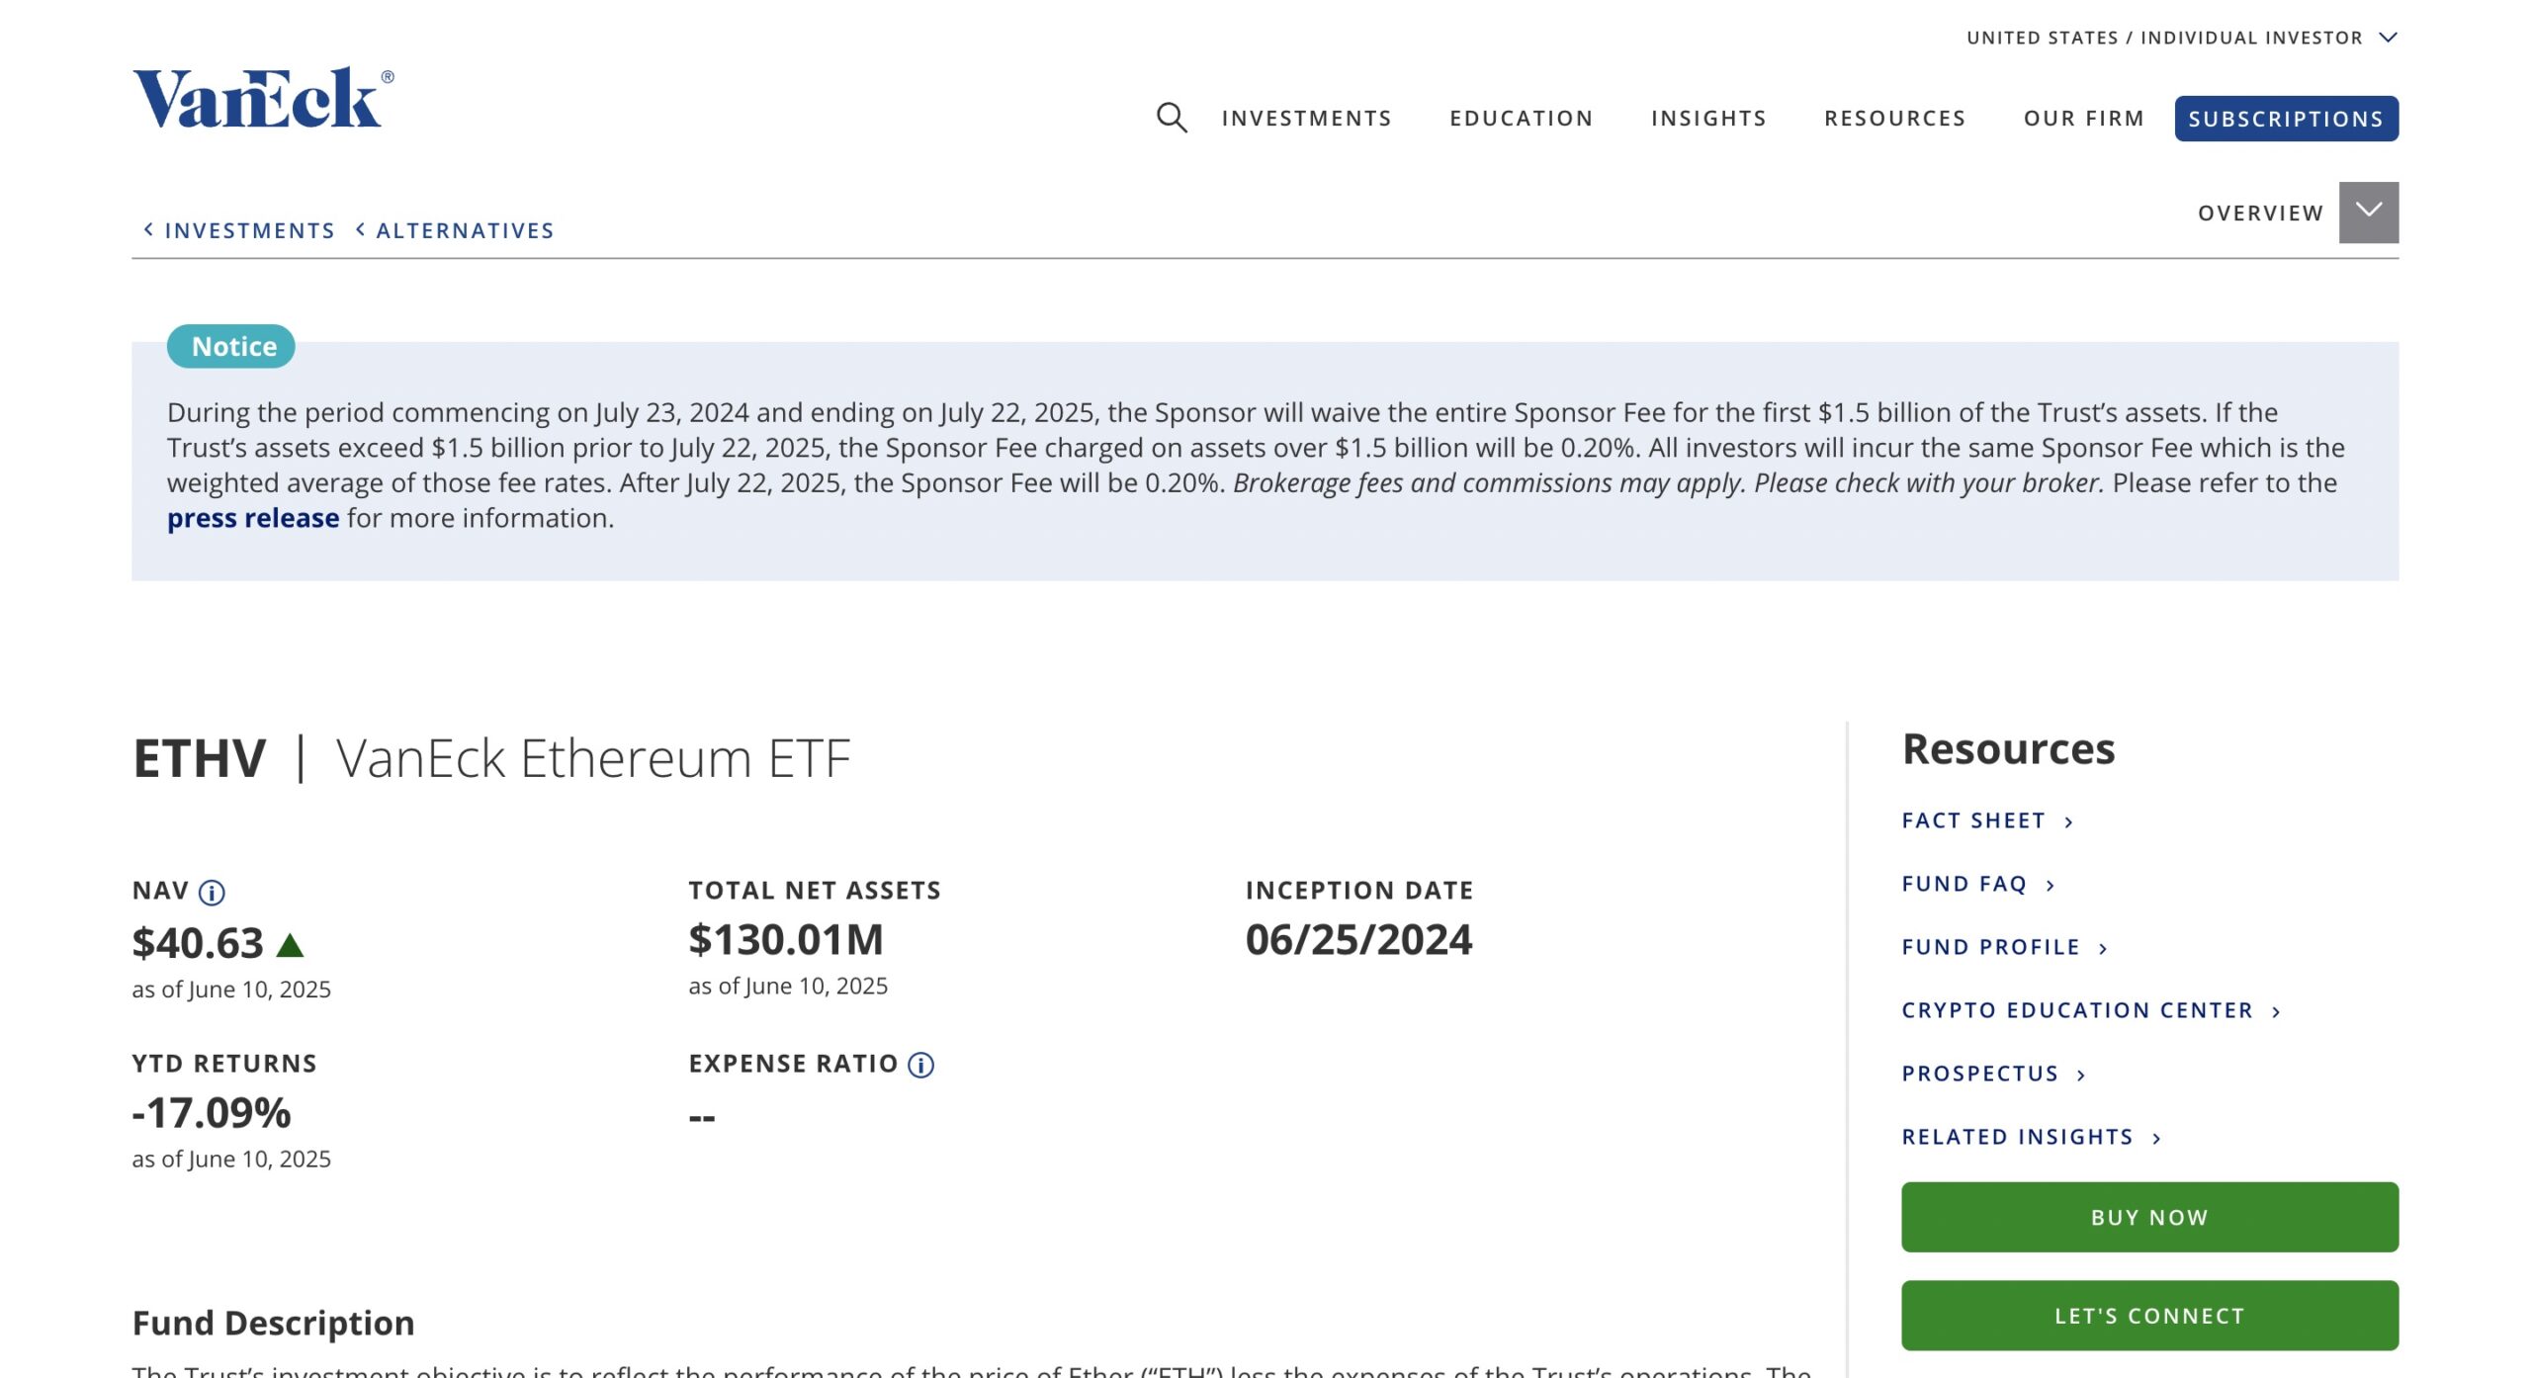Click the NAV info icon
The width and height of the screenshot is (2531, 1378).
(x=212, y=893)
